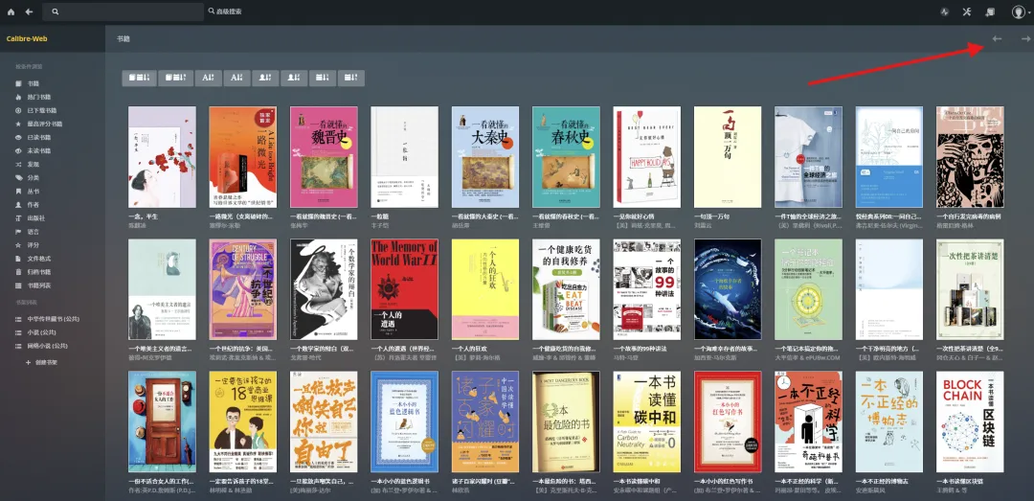Click author link 刘震云 under 一句顶一万句
The width and height of the screenshot is (1034, 501).
(703, 225)
